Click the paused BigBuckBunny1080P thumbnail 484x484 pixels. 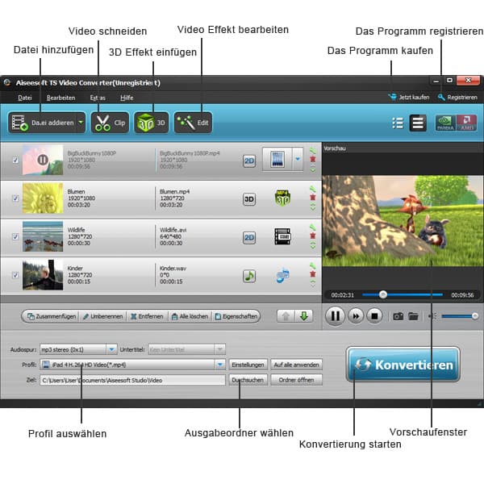point(43,160)
